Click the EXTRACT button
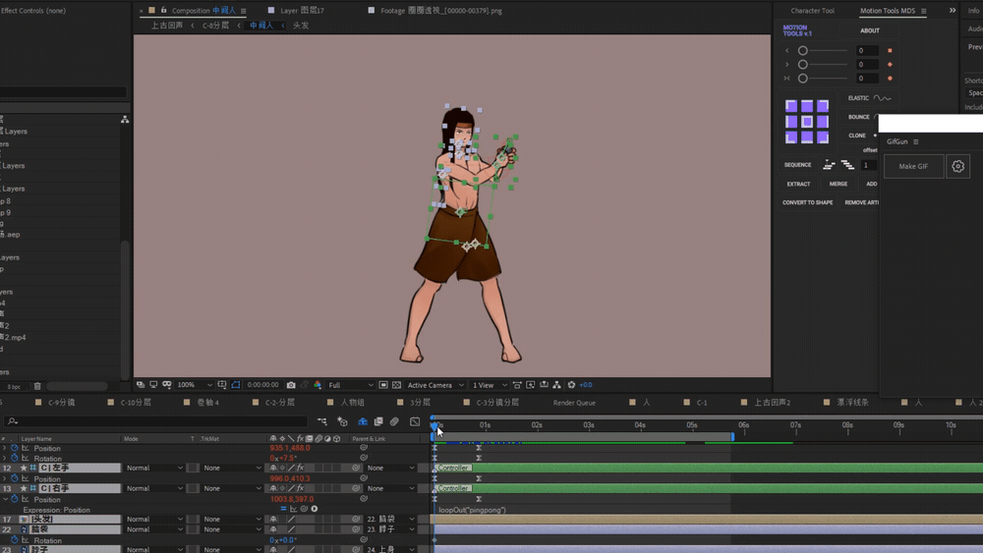 tap(798, 184)
